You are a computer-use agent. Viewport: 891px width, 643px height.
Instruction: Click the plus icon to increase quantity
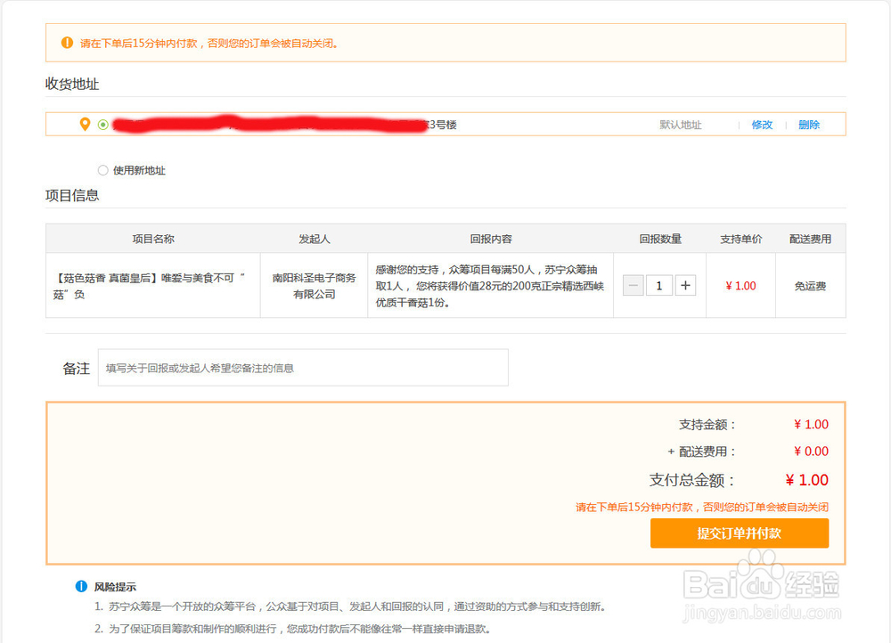tap(687, 285)
